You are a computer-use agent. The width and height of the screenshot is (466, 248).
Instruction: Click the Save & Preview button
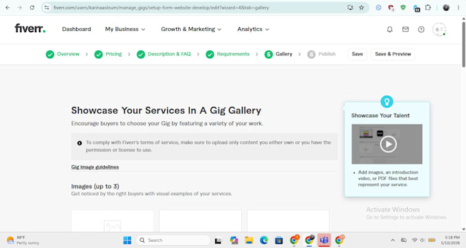pos(393,54)
